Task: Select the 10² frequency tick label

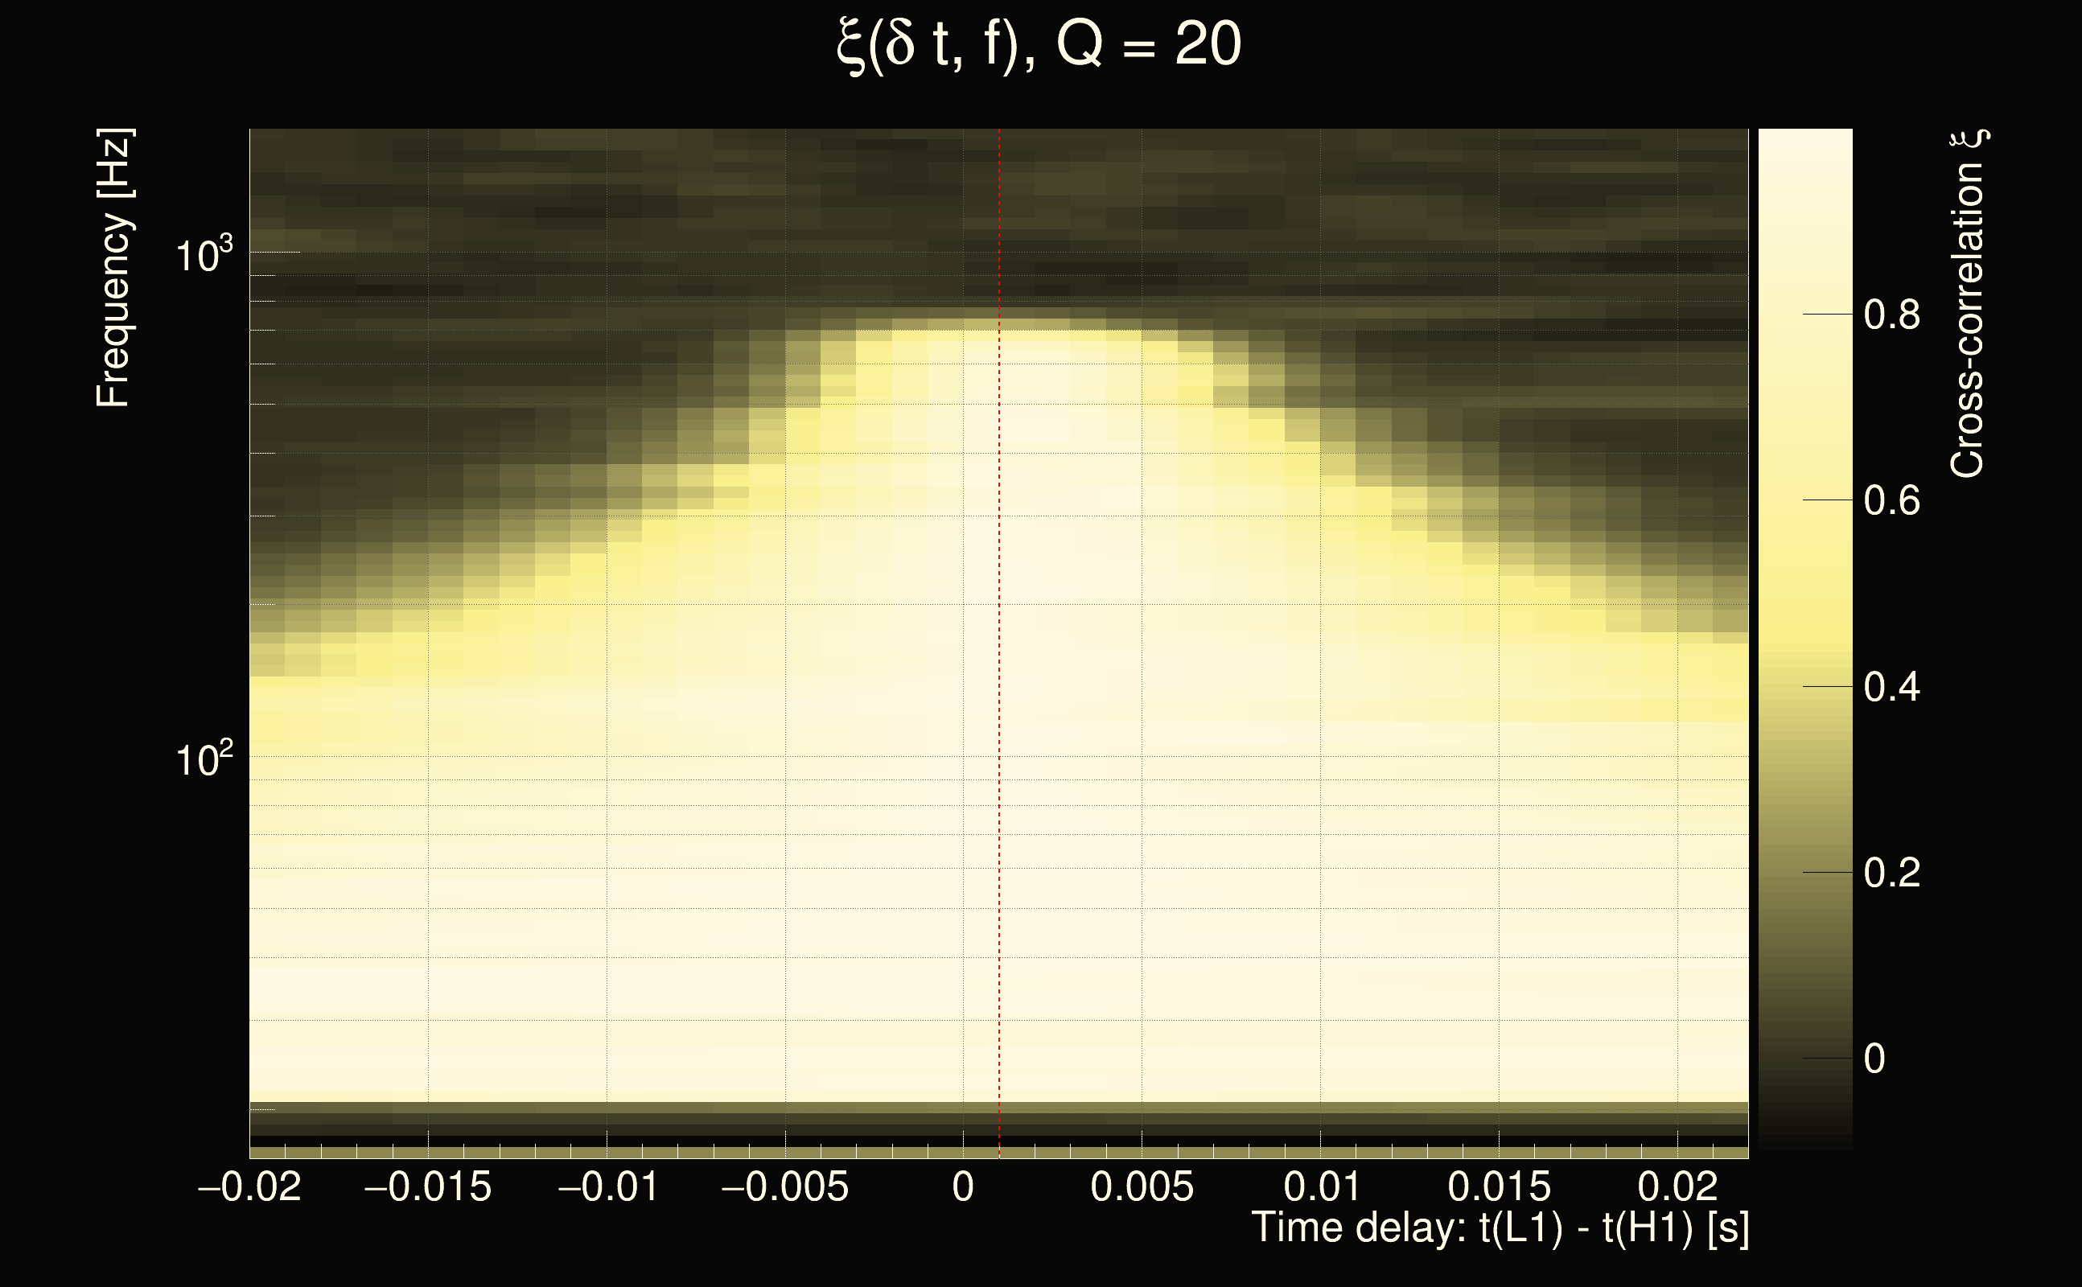Action: coord(204,758)
